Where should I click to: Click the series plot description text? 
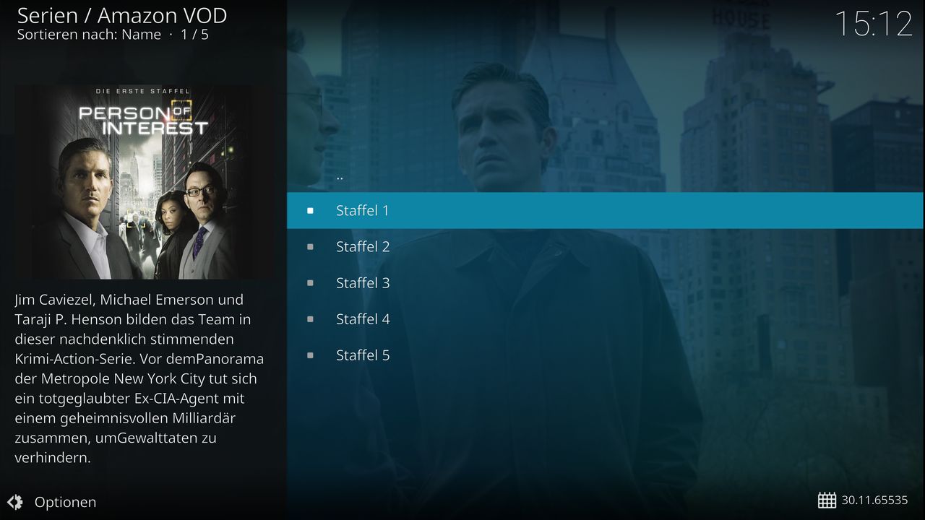pos(139,378)
